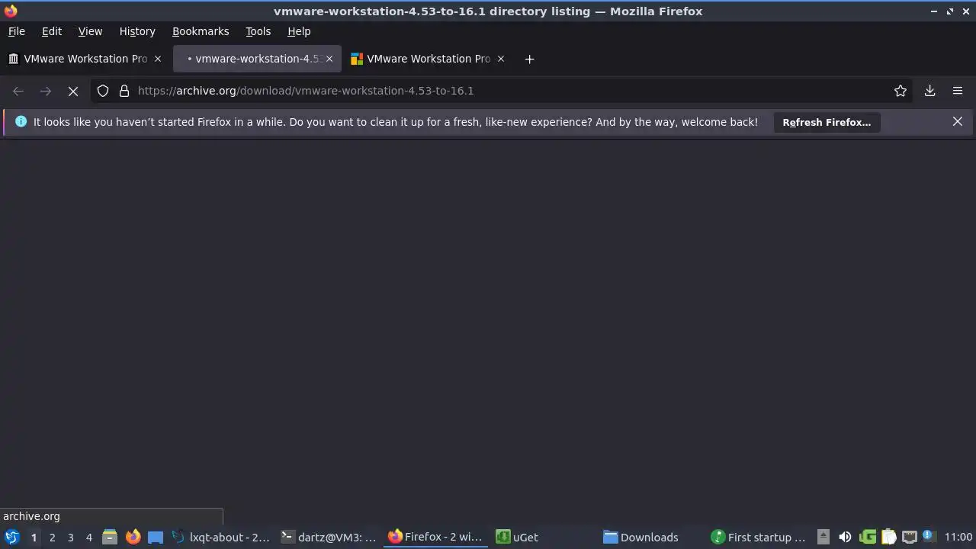Screen dimensions: 976x549
Task: Switch to virtual desktop 3
Action: click(70, 537)
